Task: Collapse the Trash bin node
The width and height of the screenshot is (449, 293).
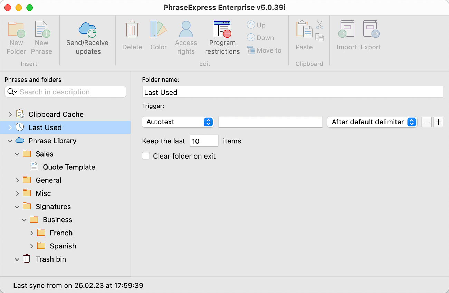Action: 17,259
